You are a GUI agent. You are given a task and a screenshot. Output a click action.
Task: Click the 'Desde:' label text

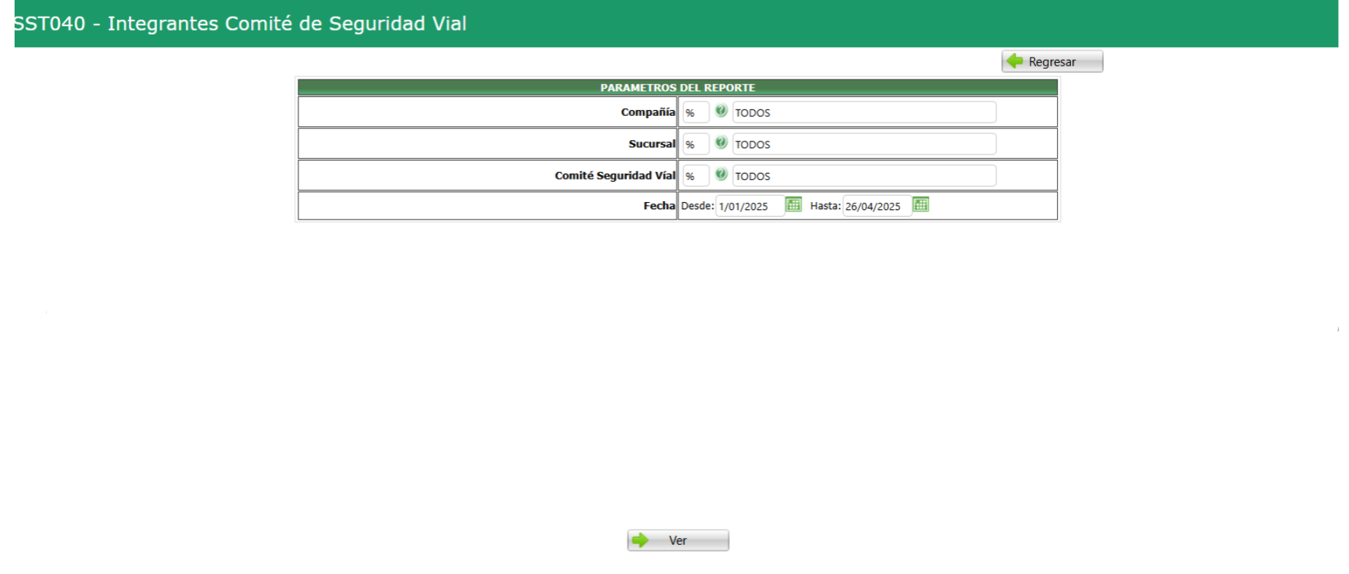(x=698, y=206)
